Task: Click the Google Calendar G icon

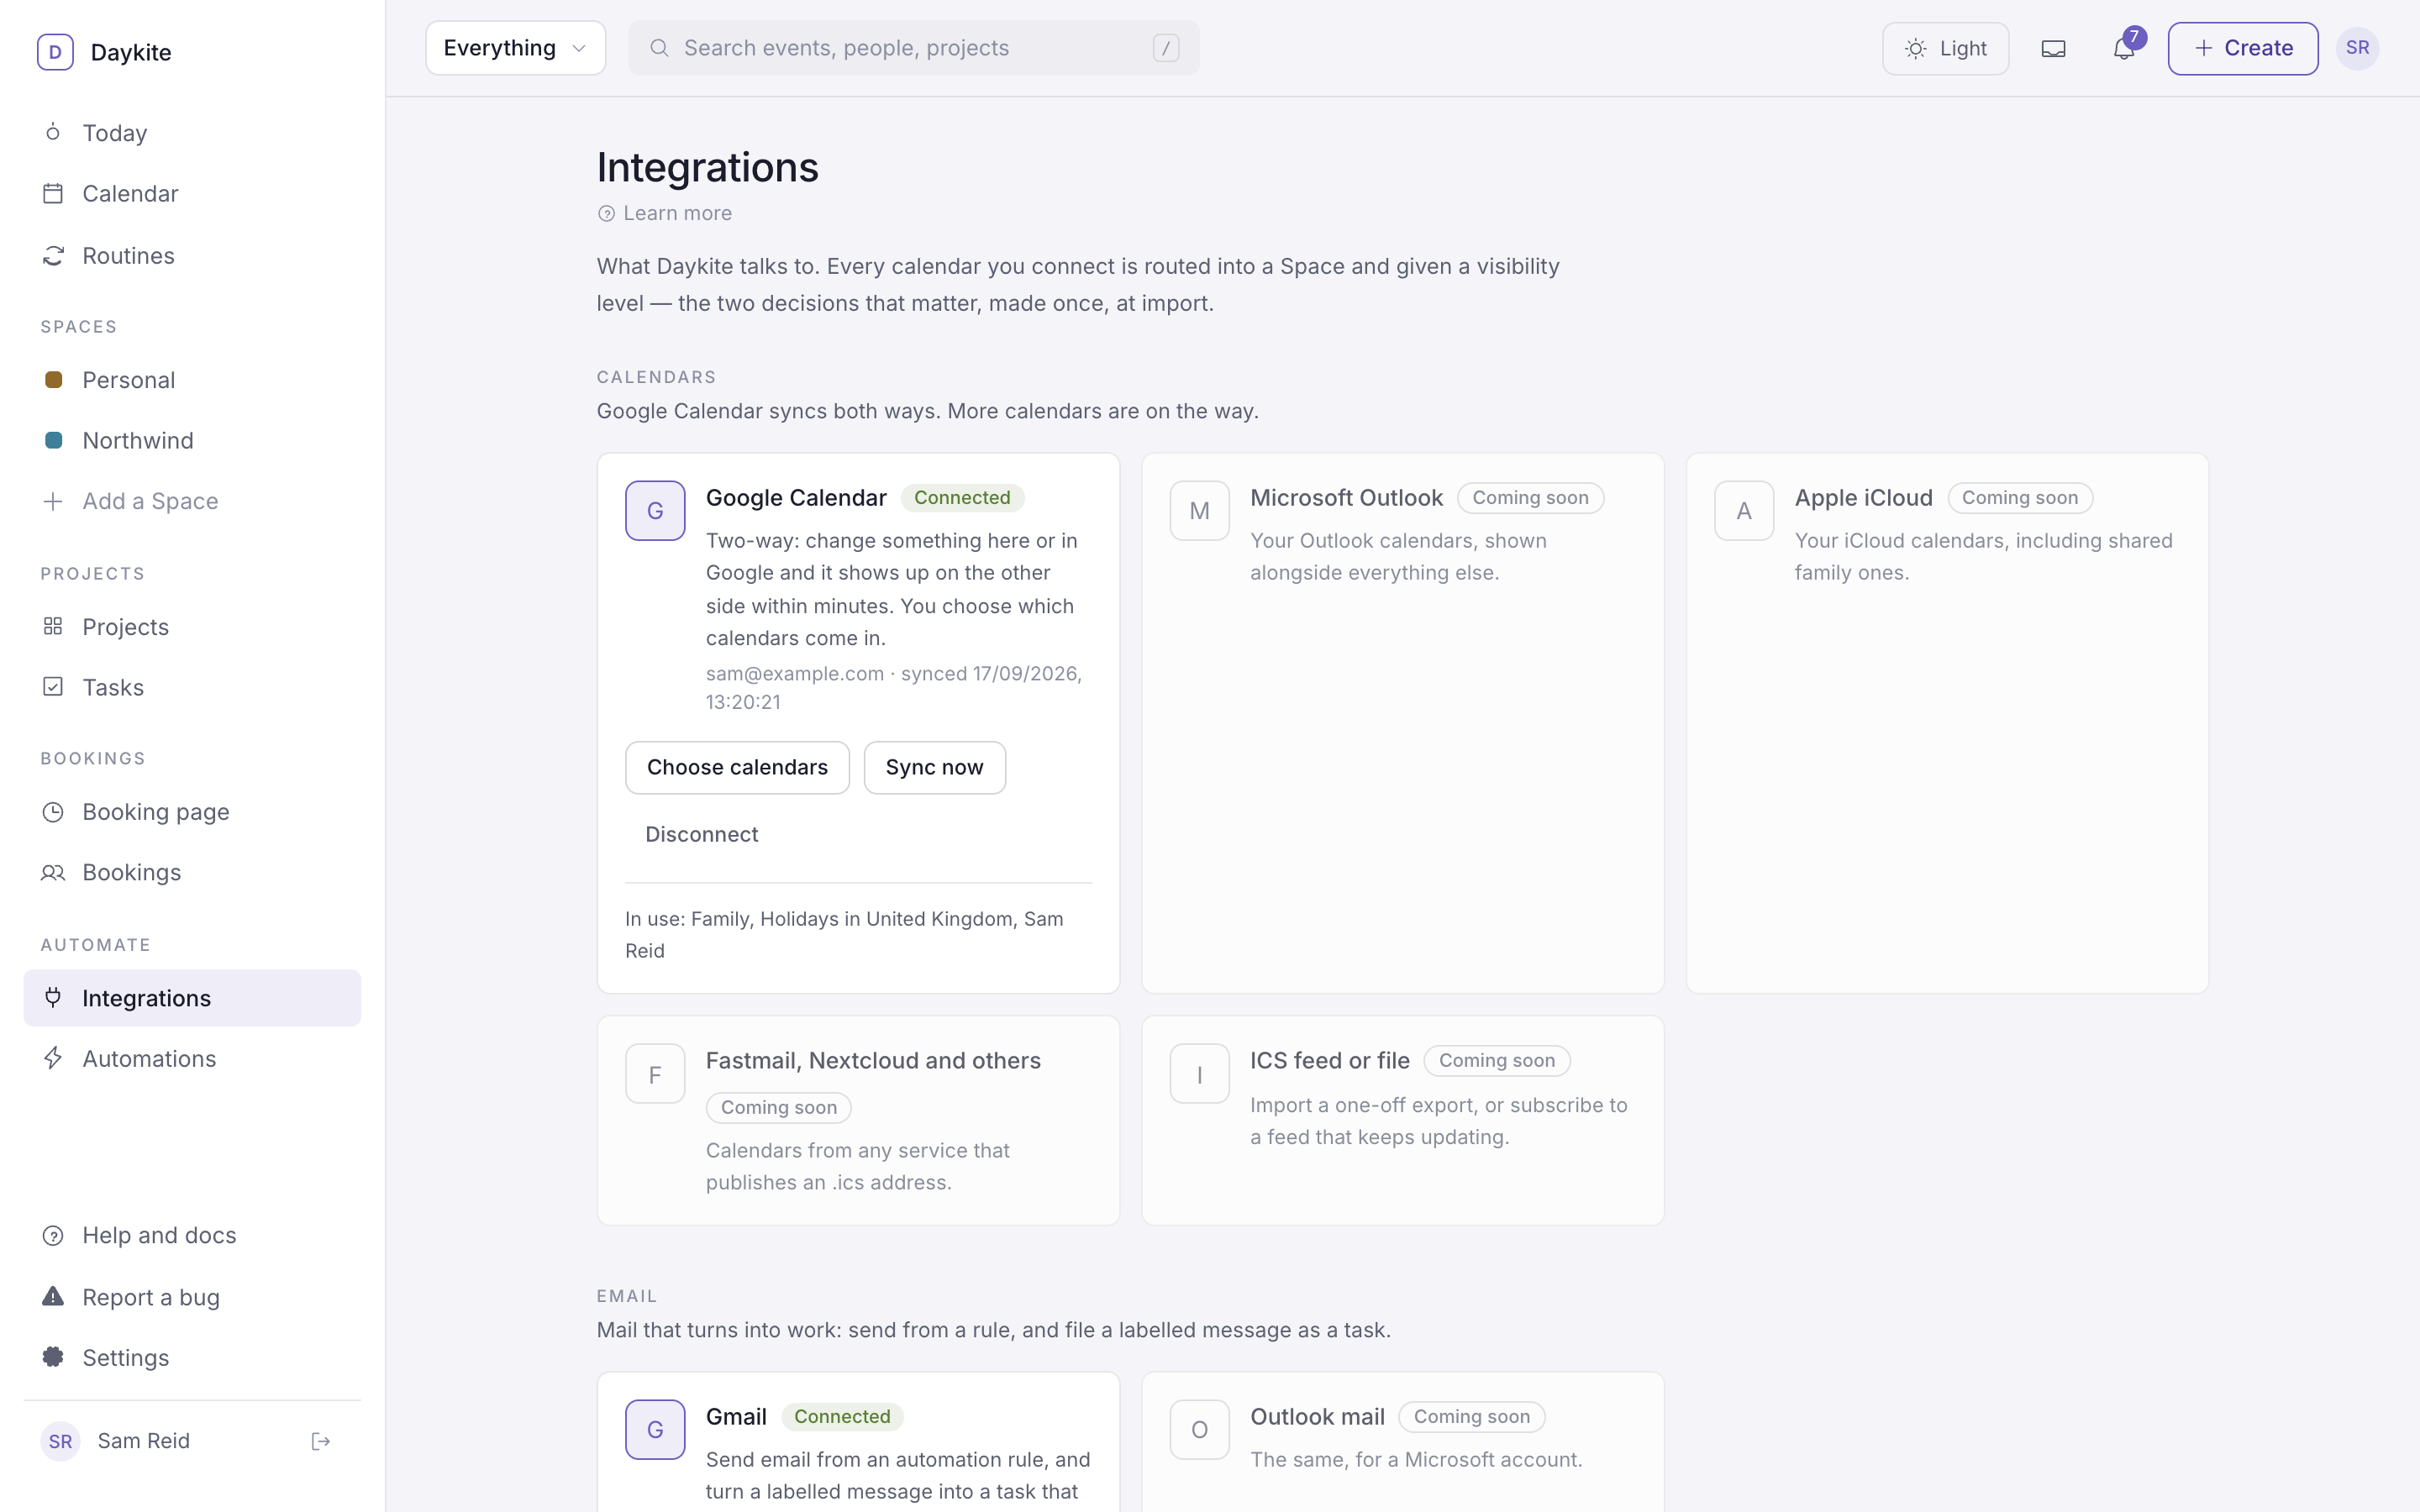Action: point(655,511)
